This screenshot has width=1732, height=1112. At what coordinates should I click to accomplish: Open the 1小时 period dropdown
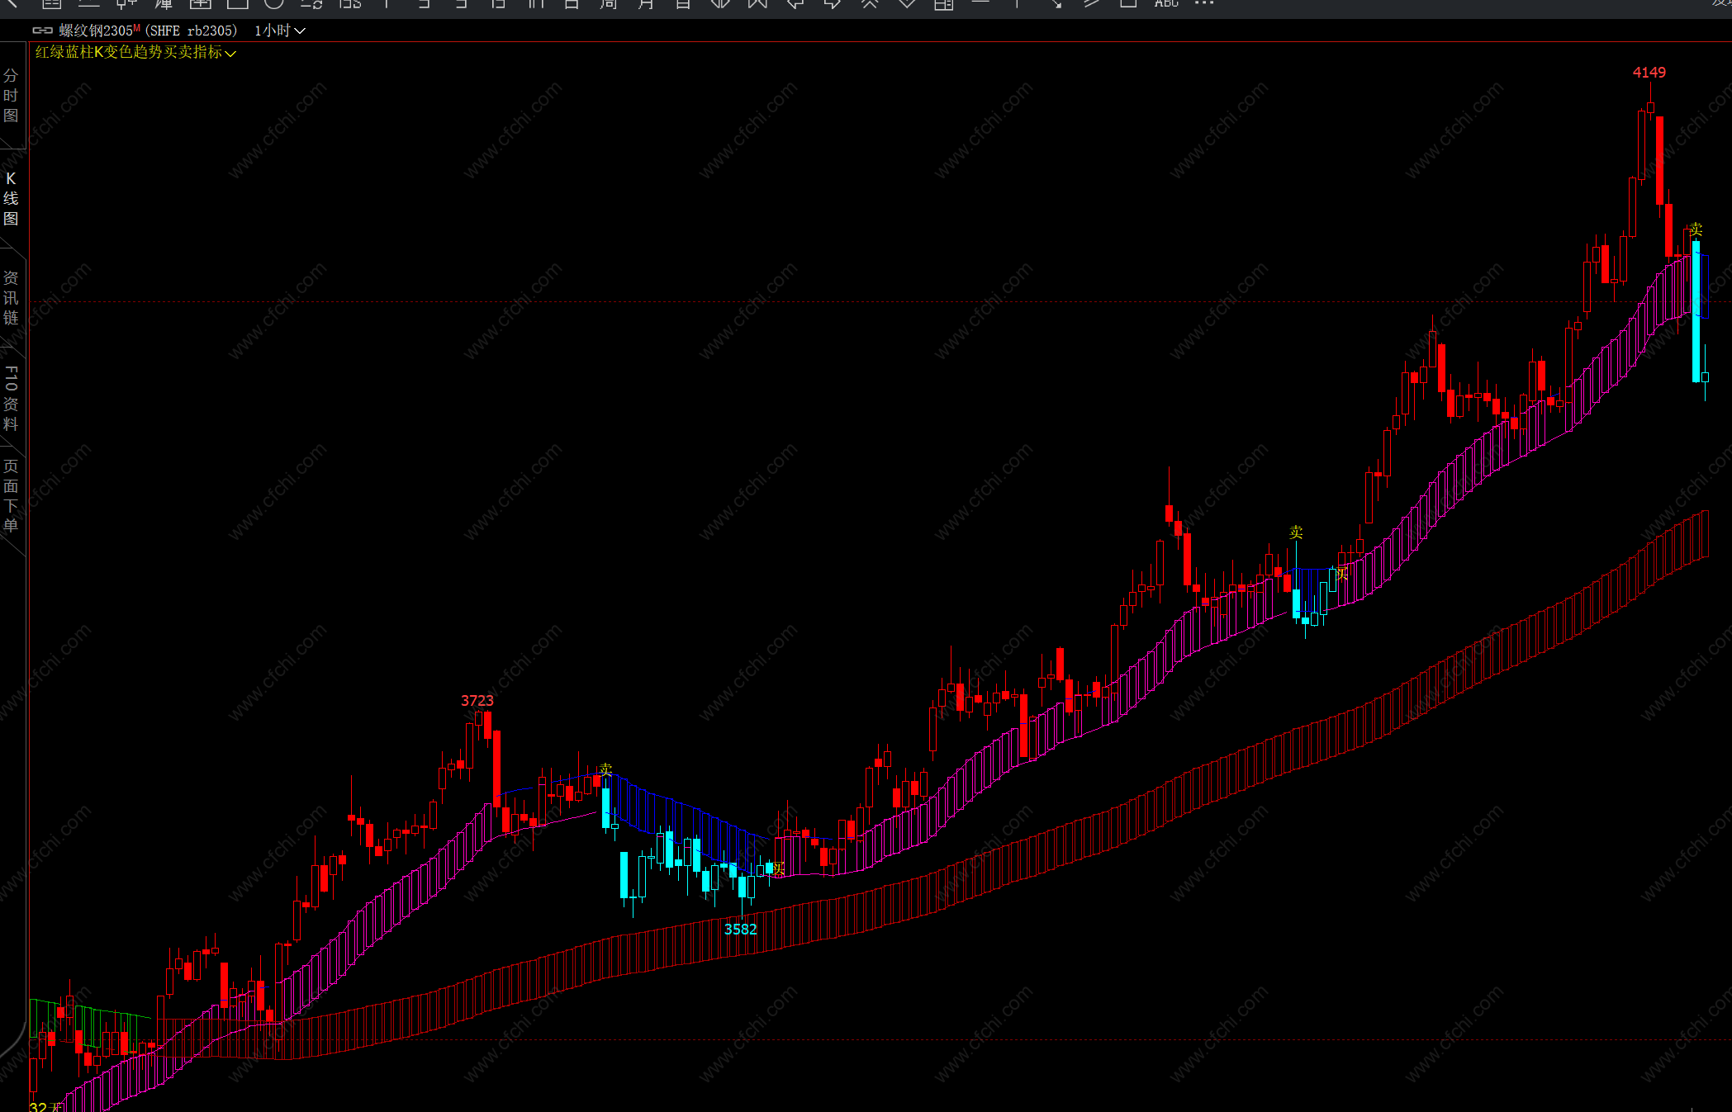tap(279, 31)
